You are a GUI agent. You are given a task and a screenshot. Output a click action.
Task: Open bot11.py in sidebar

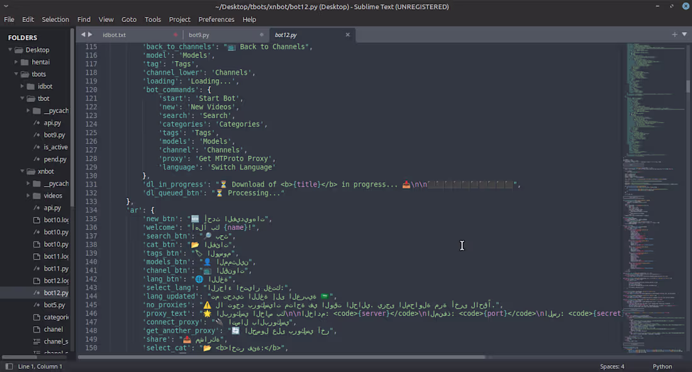point(56,268)
